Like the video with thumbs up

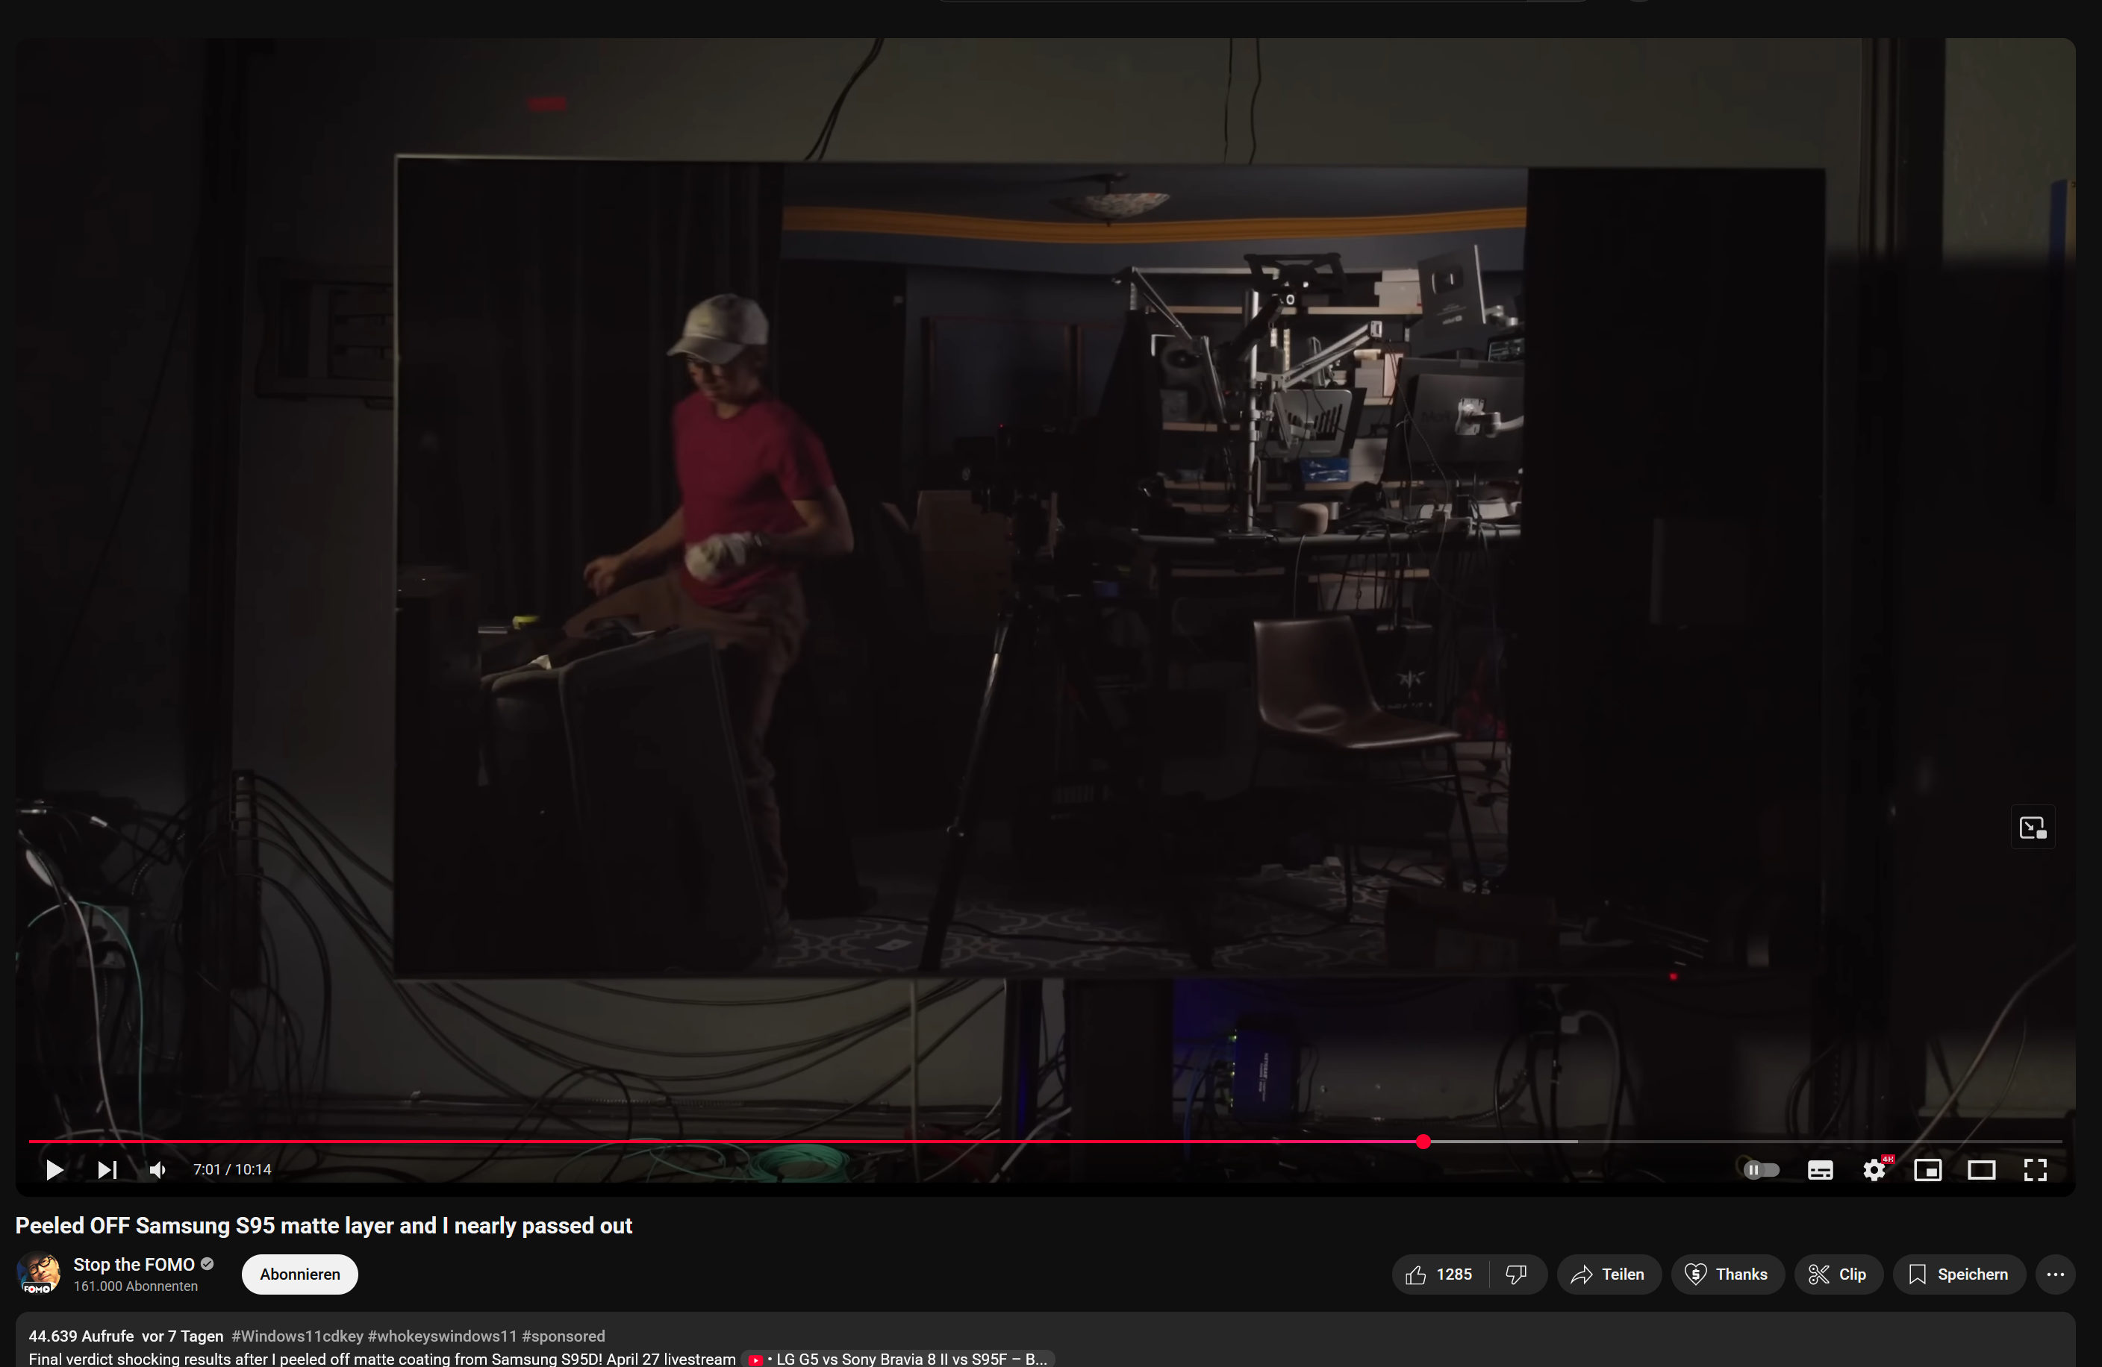(x=1440, y=1274)
